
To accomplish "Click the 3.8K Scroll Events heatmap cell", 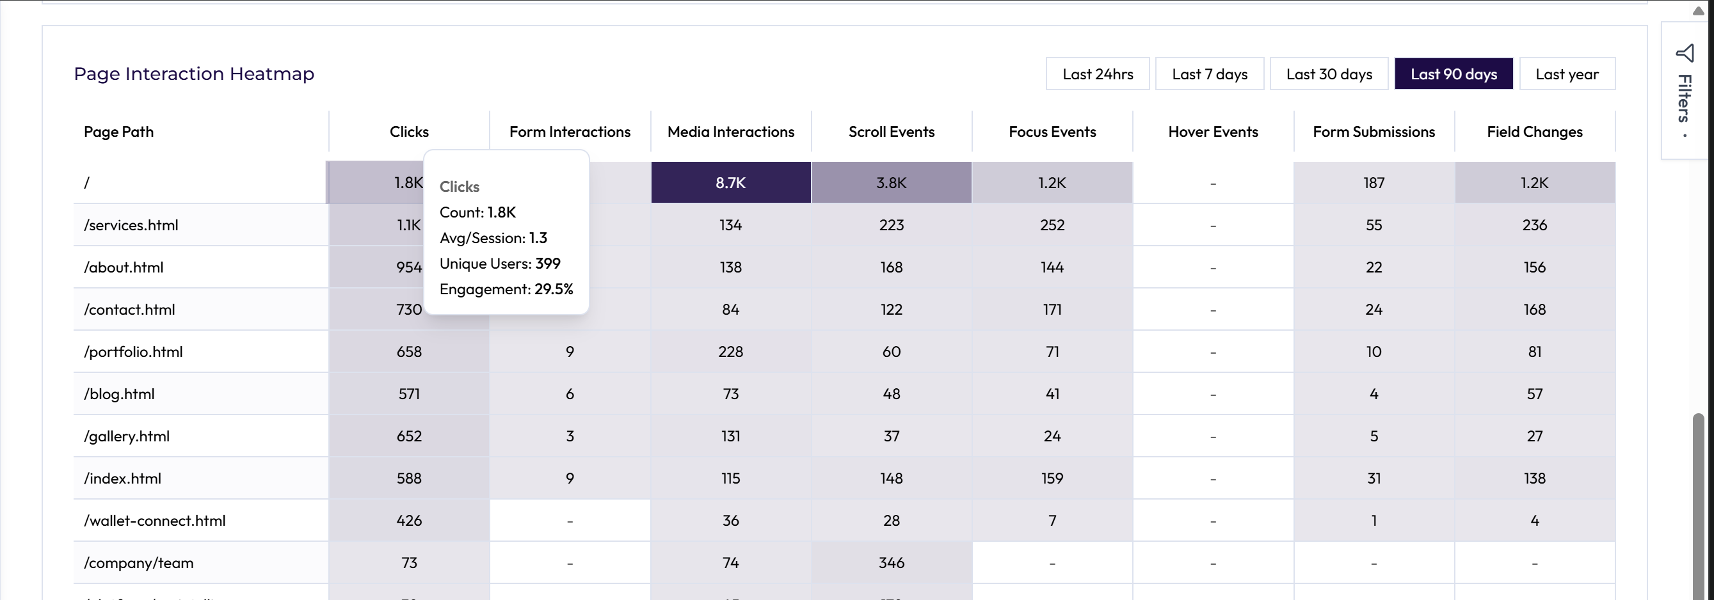I will point(891,182).
